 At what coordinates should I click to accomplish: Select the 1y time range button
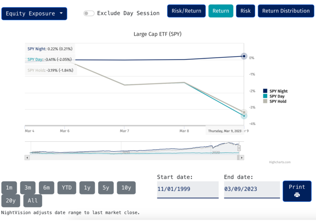[x=87, y=188]
